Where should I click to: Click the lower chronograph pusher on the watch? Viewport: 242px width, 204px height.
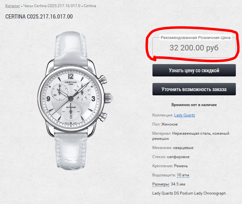103,116
